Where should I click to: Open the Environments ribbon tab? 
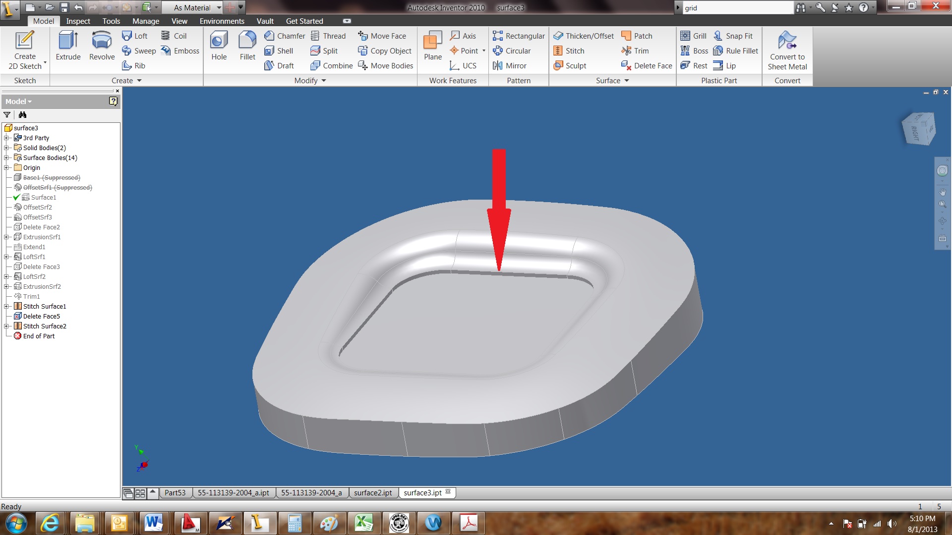coord(222,21)
